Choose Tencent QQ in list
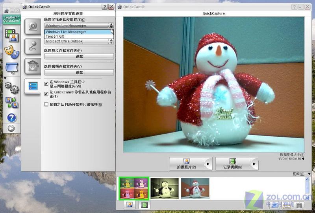The width and height of the screenshot is (315, 213). (79, 37)
